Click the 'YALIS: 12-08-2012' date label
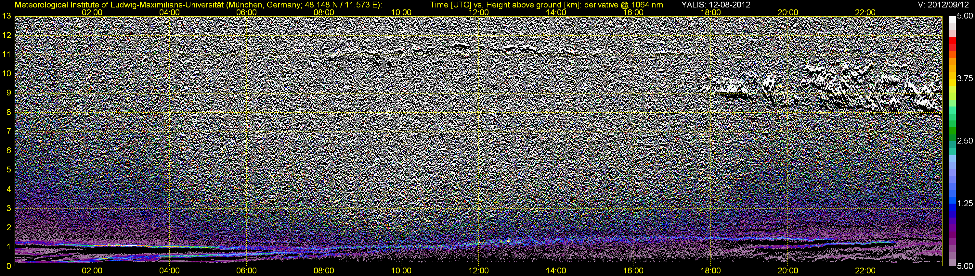 (716, 5)
